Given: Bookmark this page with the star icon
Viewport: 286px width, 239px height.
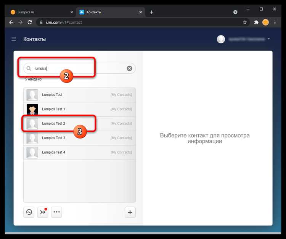Looking at the screenshot, I should [245, 22].
